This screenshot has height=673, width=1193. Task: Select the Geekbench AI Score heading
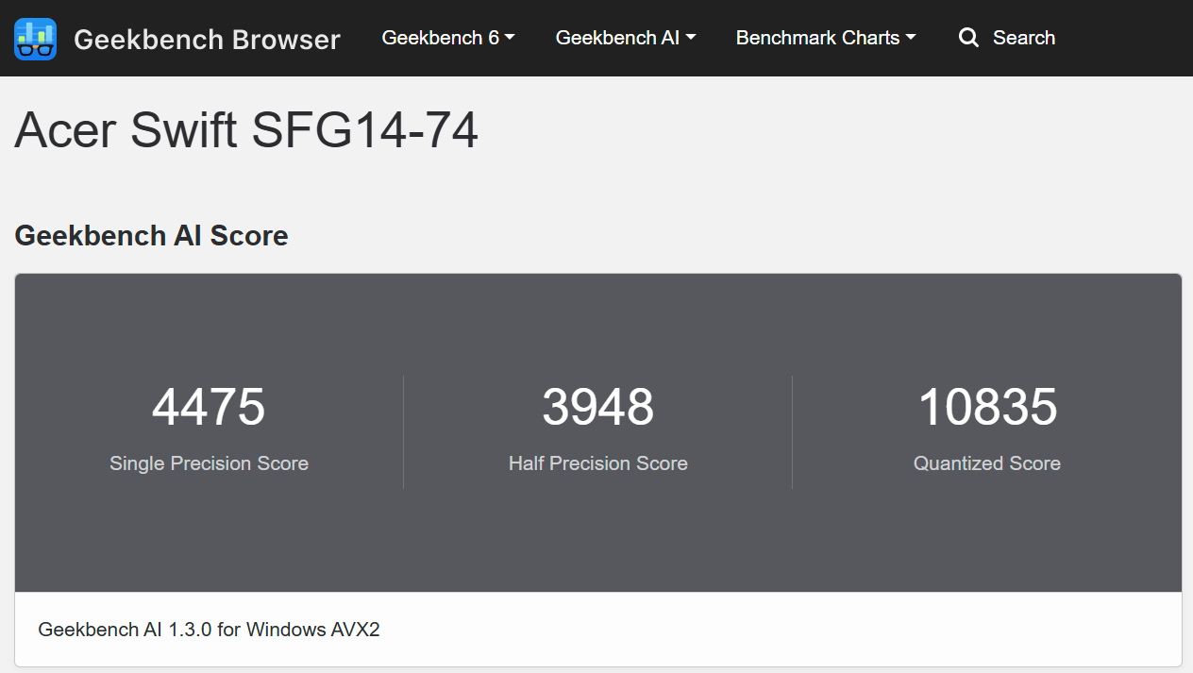point(151,236)
